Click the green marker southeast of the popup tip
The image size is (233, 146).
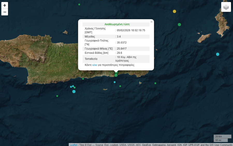tap(120, 86)
